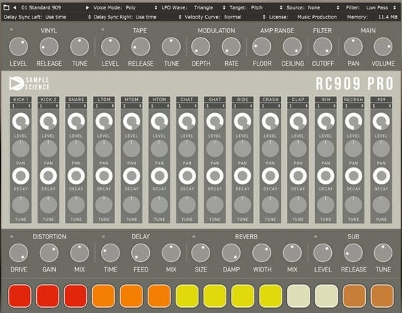Screen dimensions: 402x313
Task: Click the Reverb Damp knob
Action: pos(231,253)
